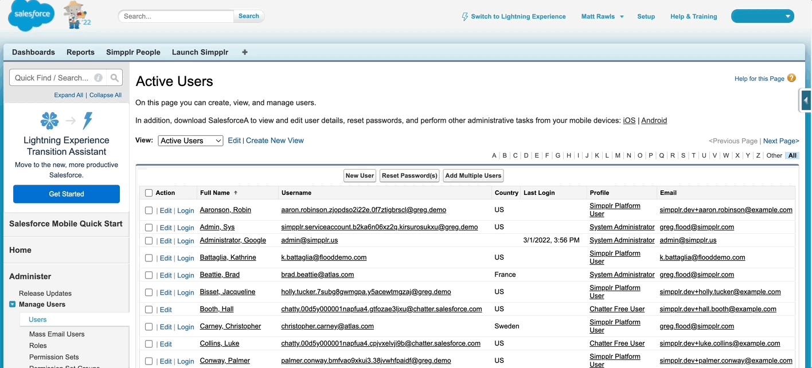Open user Beattie, Brad

pos(220,275)
